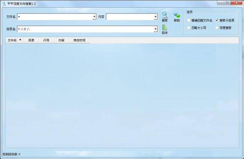The image size is (244, 159).
Task: Enable the 深度搜索 checkbox
Action: pos(217,28)
